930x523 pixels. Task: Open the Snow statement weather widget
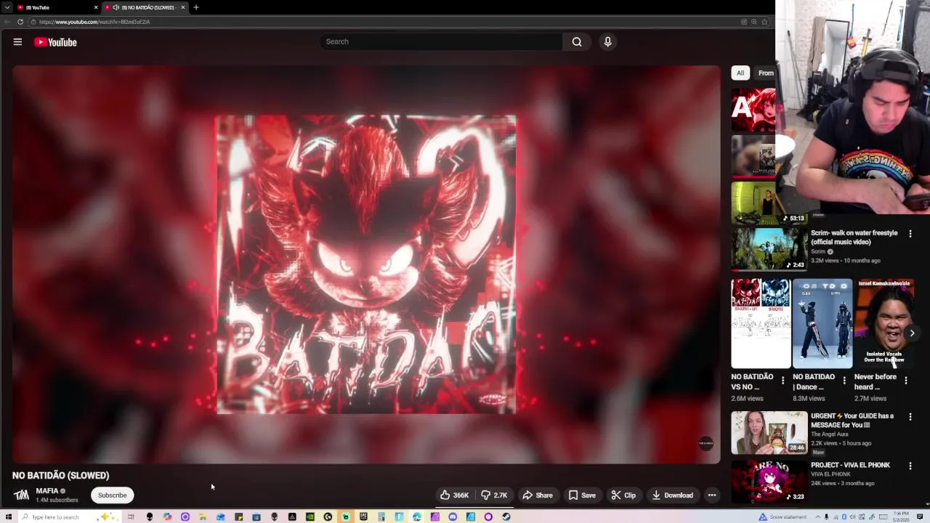783,516
